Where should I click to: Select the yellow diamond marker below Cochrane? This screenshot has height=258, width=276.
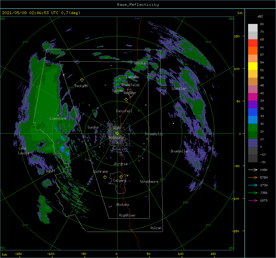click(105, 177)
